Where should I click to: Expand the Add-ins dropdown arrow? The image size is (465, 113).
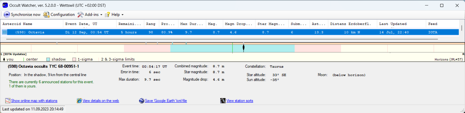(101, 15)
